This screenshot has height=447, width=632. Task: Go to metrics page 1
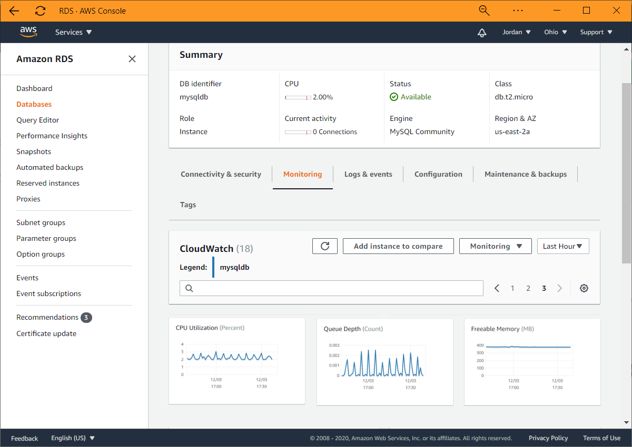[512, 288]
